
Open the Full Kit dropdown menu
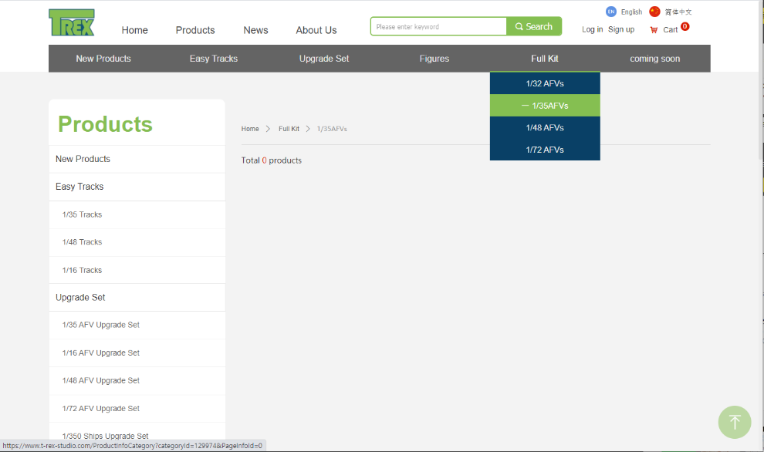pyautogui.click(x=544, y=59)
